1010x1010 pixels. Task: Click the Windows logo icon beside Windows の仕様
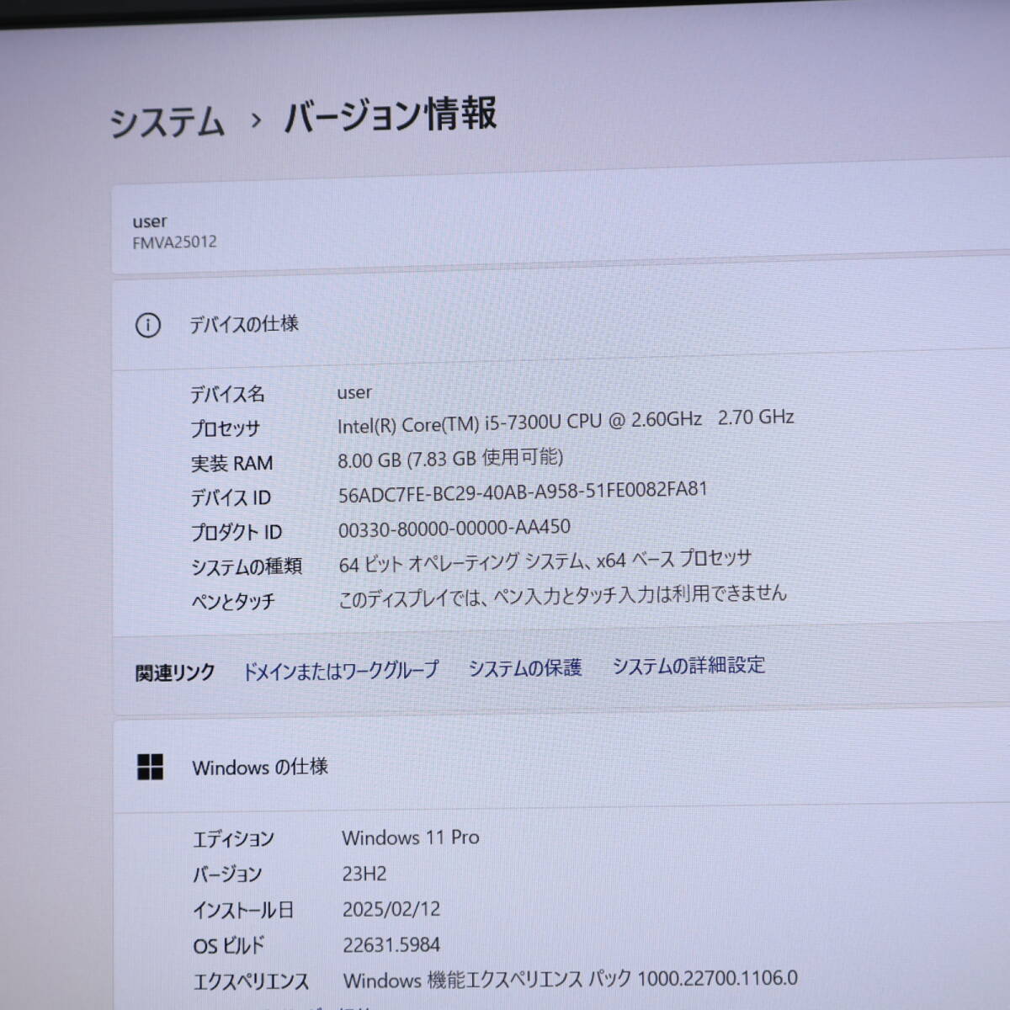[150, 767]
